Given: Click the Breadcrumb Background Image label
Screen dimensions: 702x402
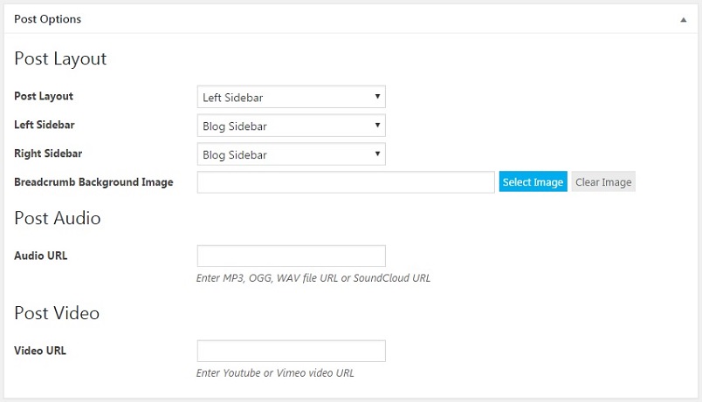Looking at the screenshot, I should (x=93, y=182).
